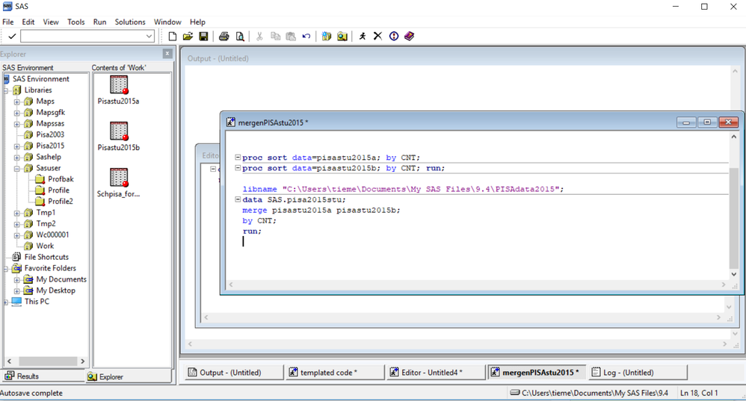
Task: Open the command box dropdown arrow
Action: 149,36
